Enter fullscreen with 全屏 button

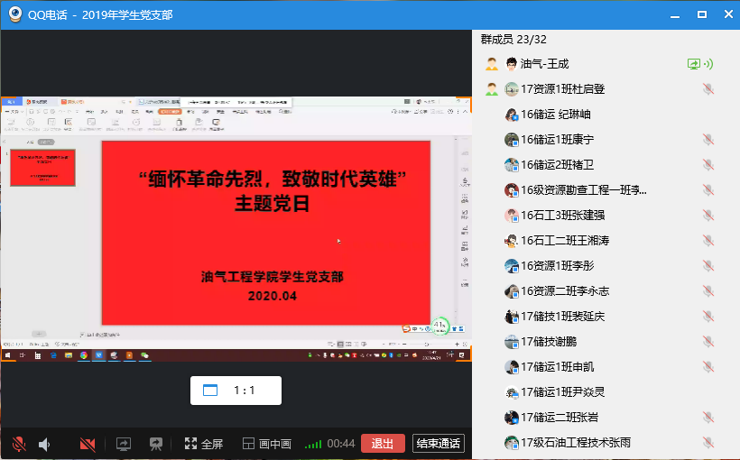coord(203,444)
